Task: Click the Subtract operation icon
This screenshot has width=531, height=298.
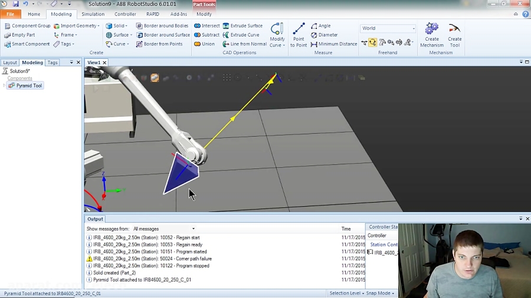Action: pyautogui.click(x=197, y=35)
